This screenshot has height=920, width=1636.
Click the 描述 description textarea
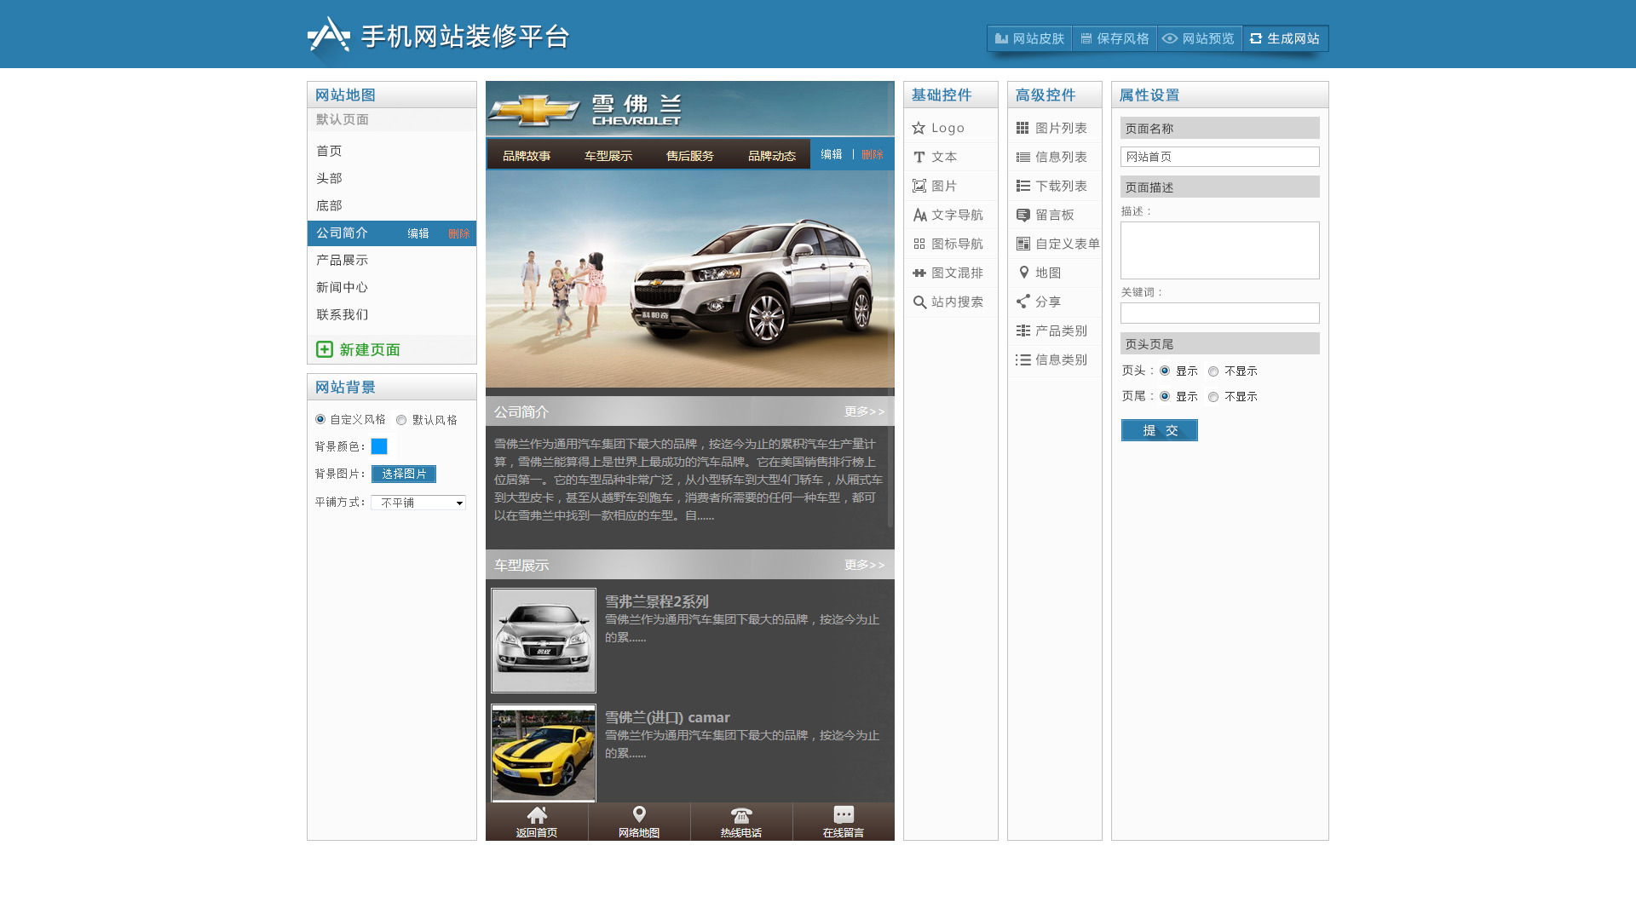click(x=1220, y=250)
